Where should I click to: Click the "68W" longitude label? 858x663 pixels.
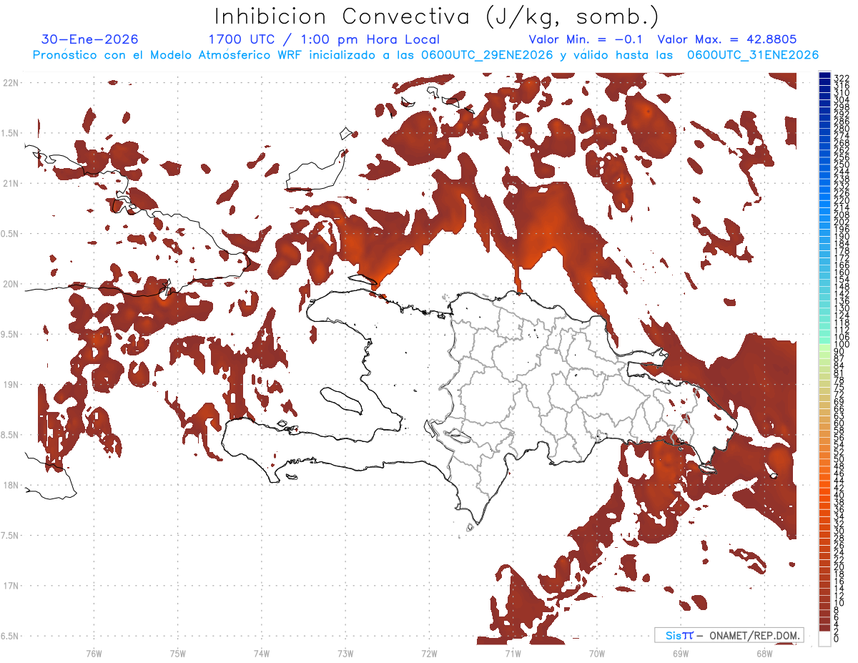point(764,653)
